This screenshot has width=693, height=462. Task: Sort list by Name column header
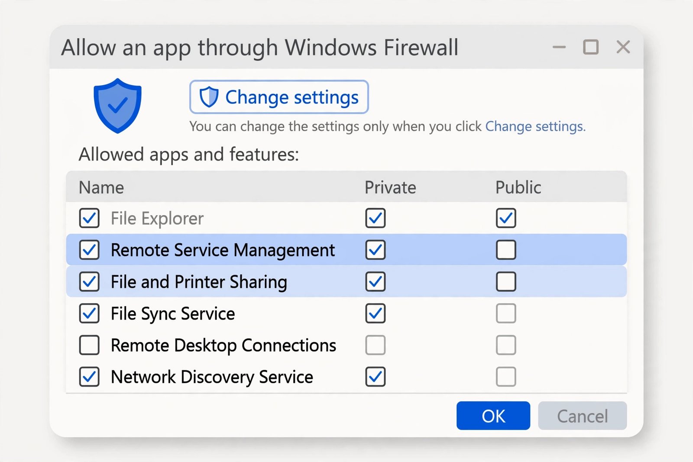tap(101, 187)
